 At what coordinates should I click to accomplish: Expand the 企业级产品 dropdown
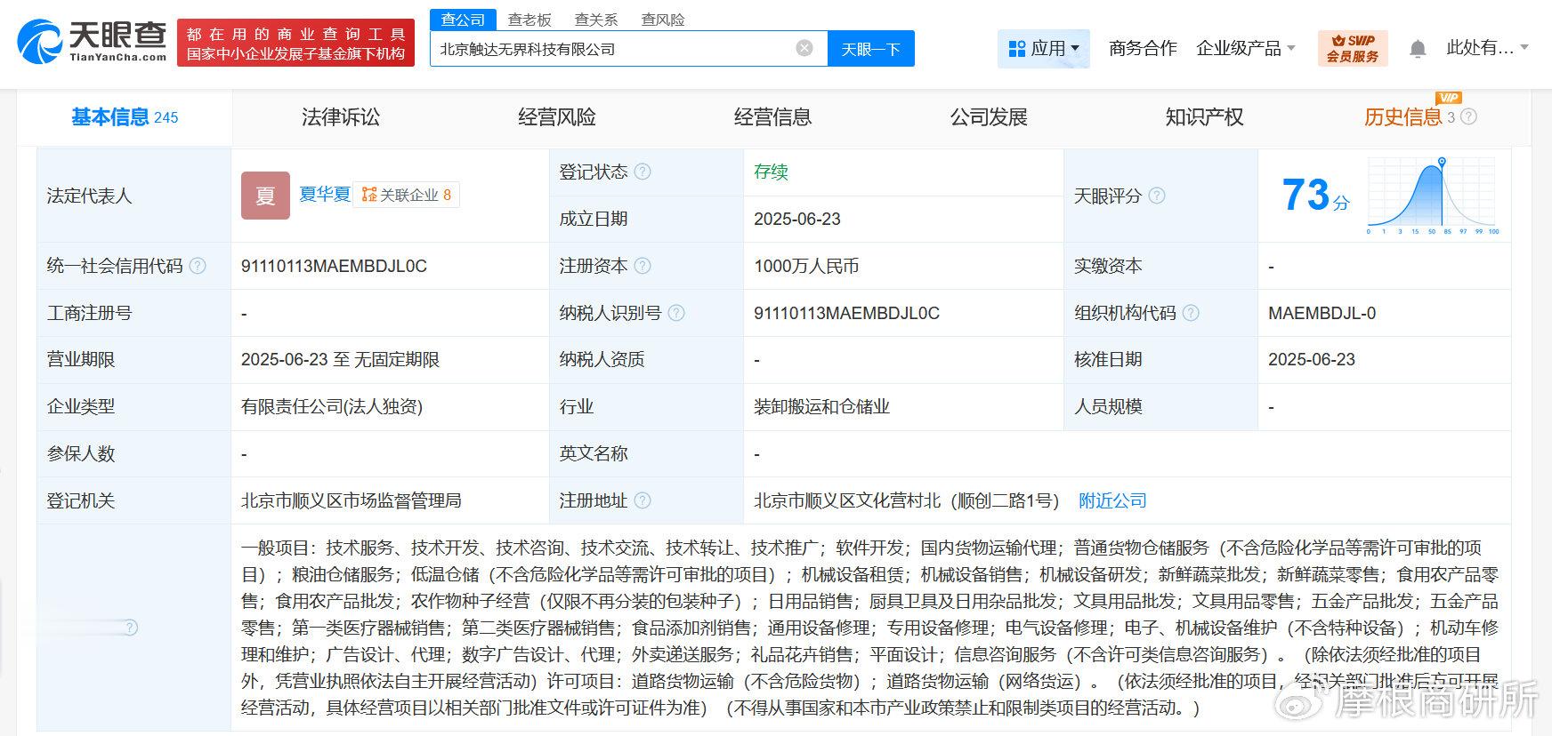(1245, 48)
